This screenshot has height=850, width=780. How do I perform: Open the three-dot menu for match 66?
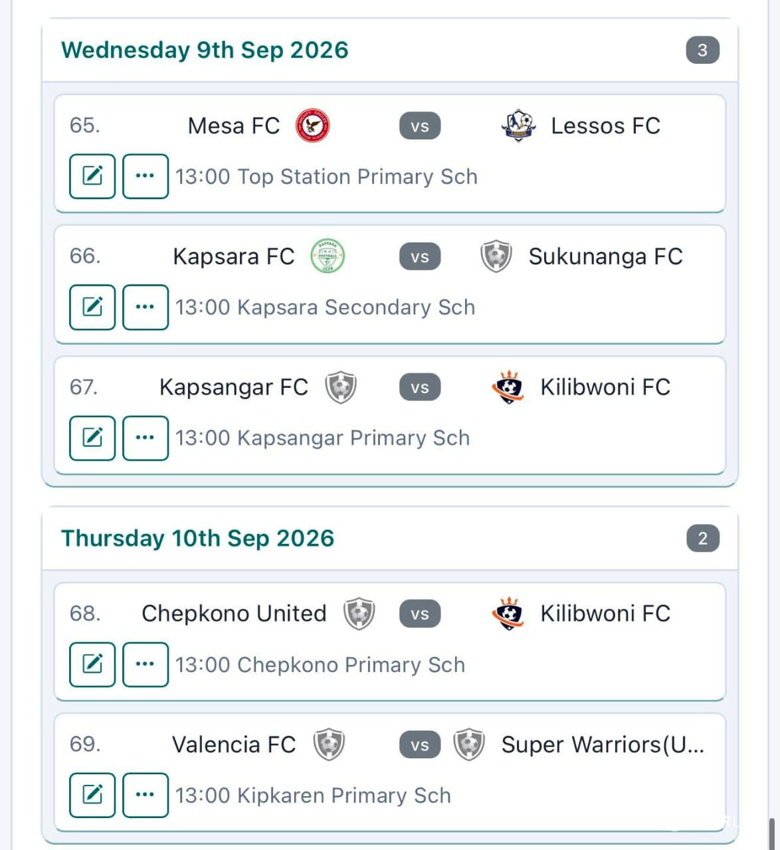(145, 307)
